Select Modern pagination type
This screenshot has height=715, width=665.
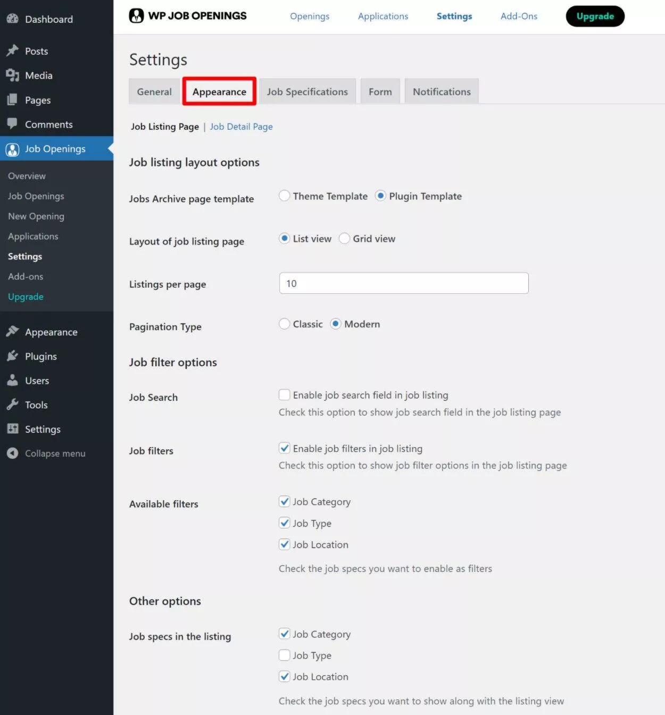point(336,324)
